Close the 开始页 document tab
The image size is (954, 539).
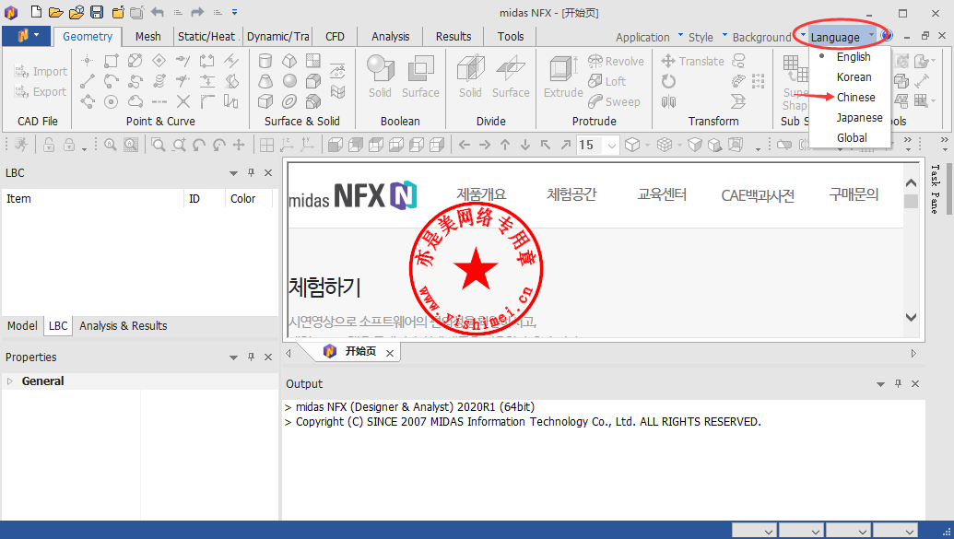point(390,353)
